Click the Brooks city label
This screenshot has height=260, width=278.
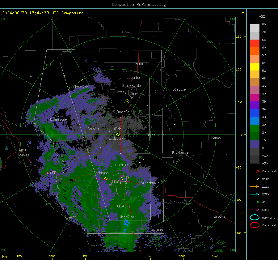click(x=220, y=216)
